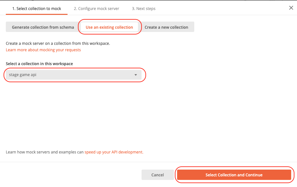Pick 'Use an existing collection' option
Screen dimensions: 297x187
(x=109, y=27)
